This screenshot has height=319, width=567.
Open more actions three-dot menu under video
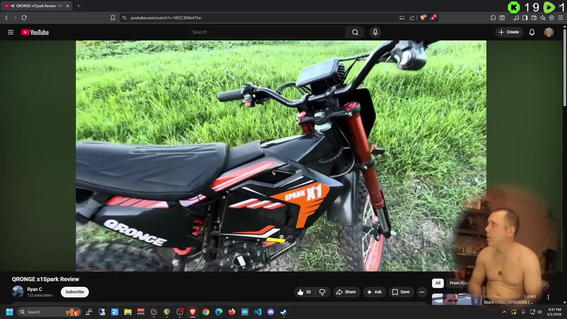[422, 292]
